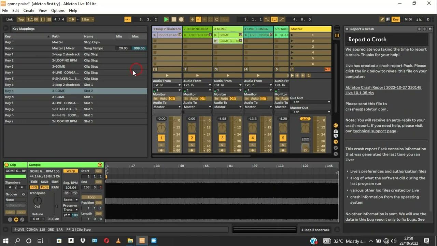Toggle the RAM mode switch
The width and height of the screenshot is (437, 246).
coord(55,187)
